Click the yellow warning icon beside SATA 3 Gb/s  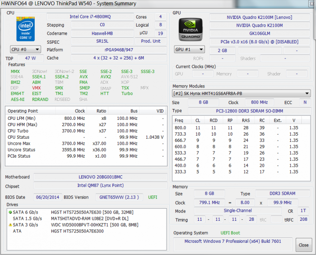[x=9, y=225]
